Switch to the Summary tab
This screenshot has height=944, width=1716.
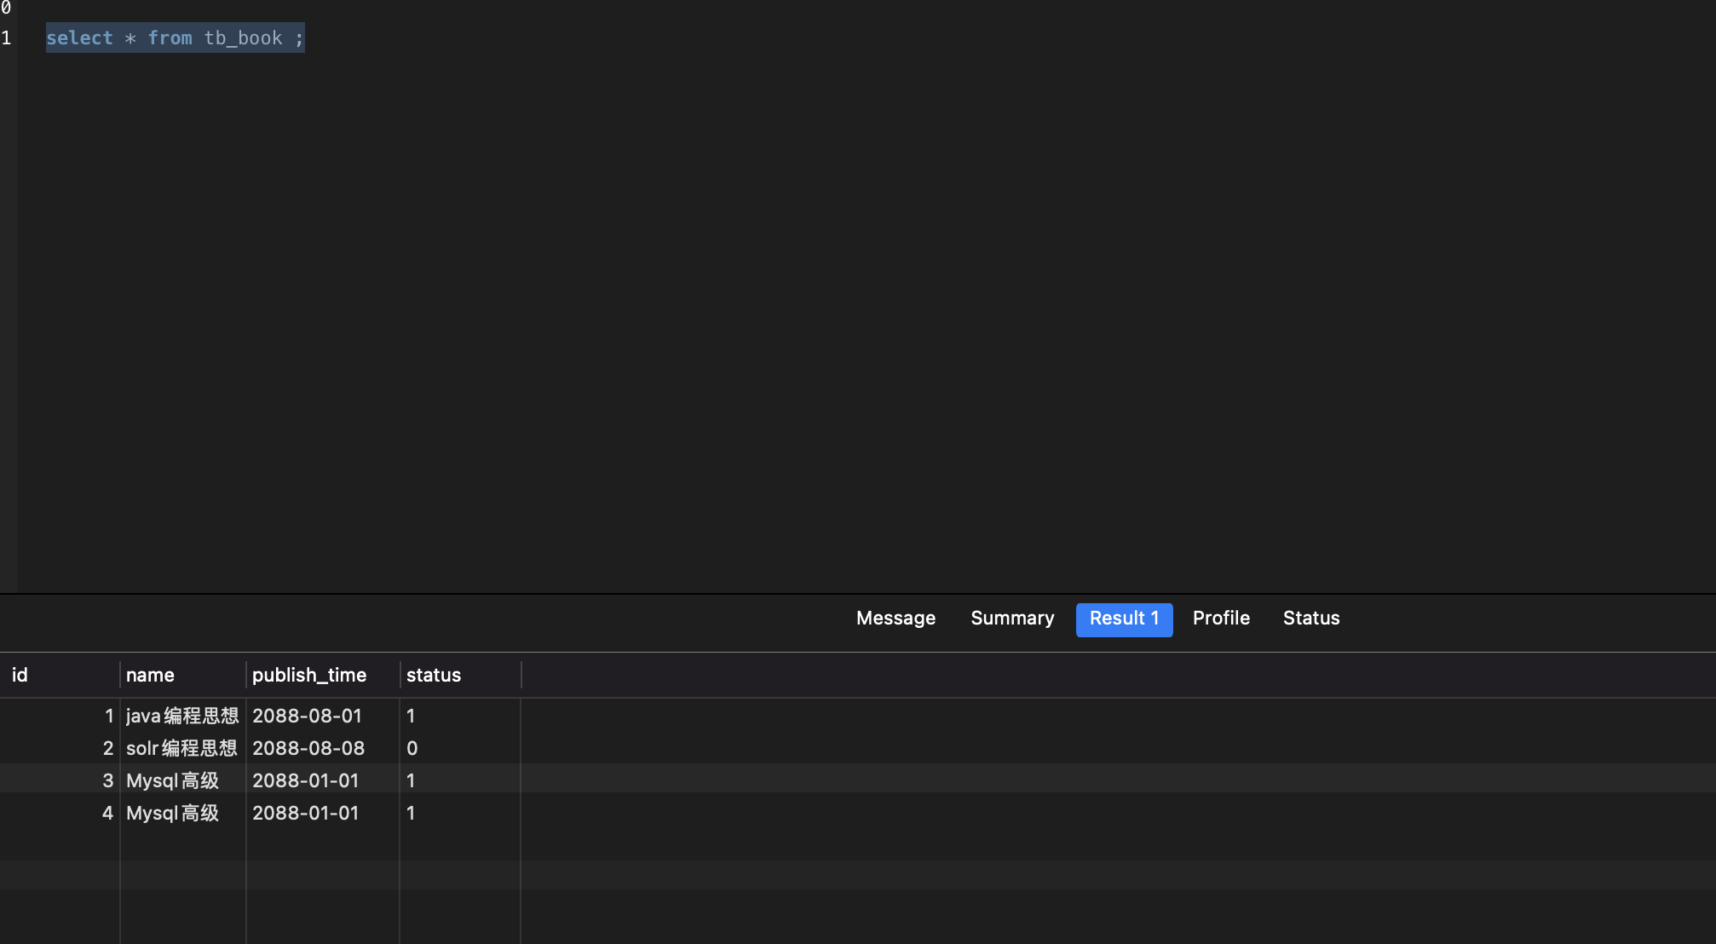point(1012,619)
